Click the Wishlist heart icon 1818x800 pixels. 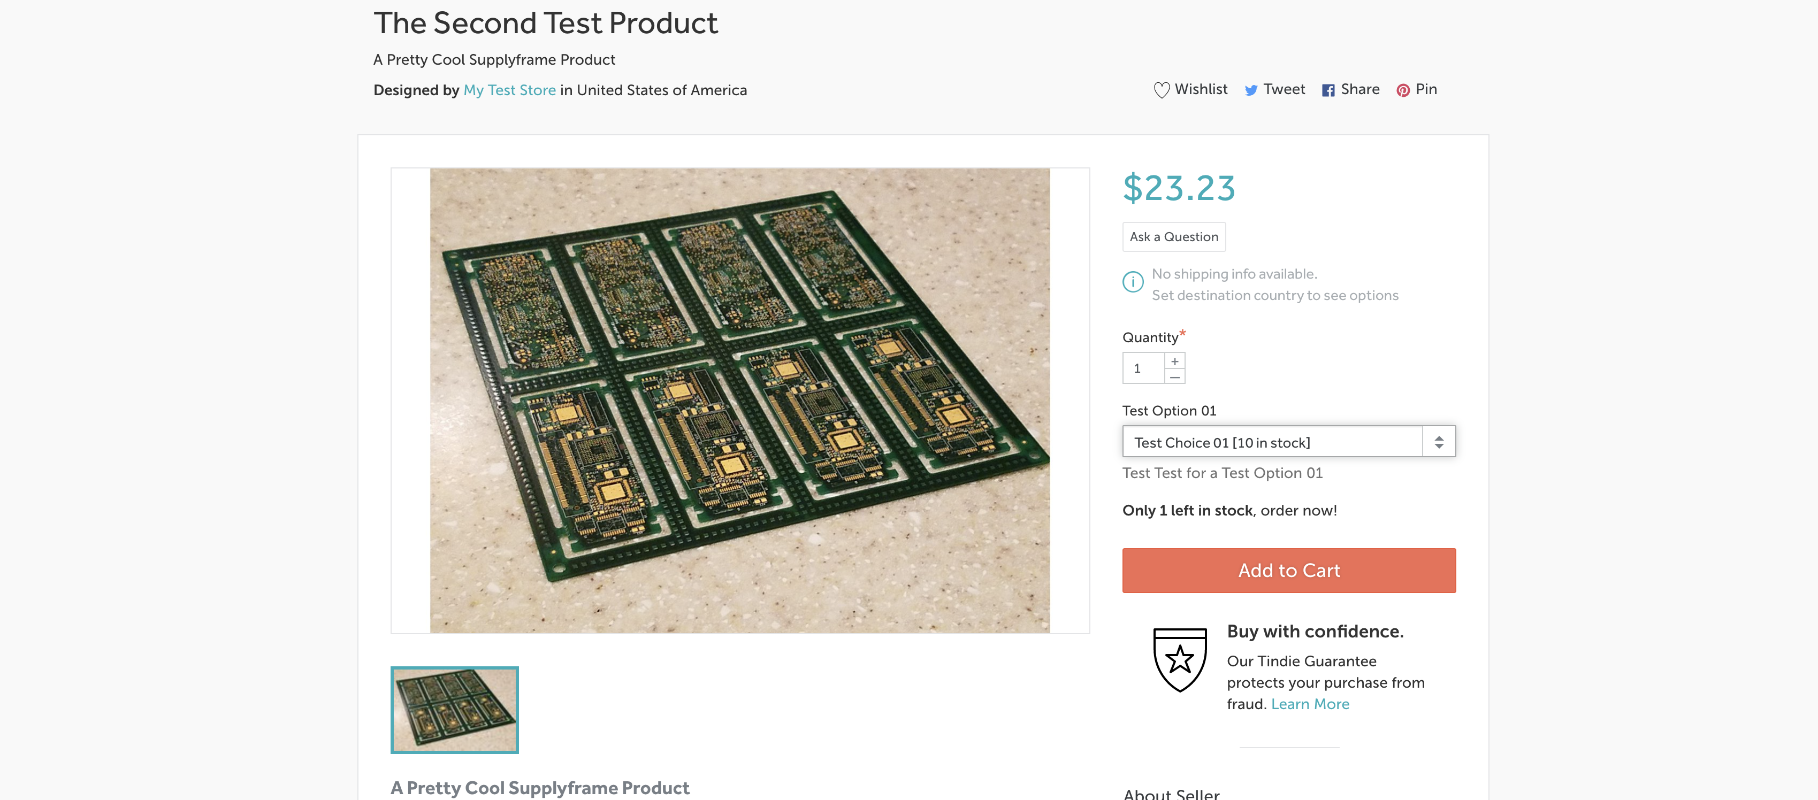[1161, 90]
